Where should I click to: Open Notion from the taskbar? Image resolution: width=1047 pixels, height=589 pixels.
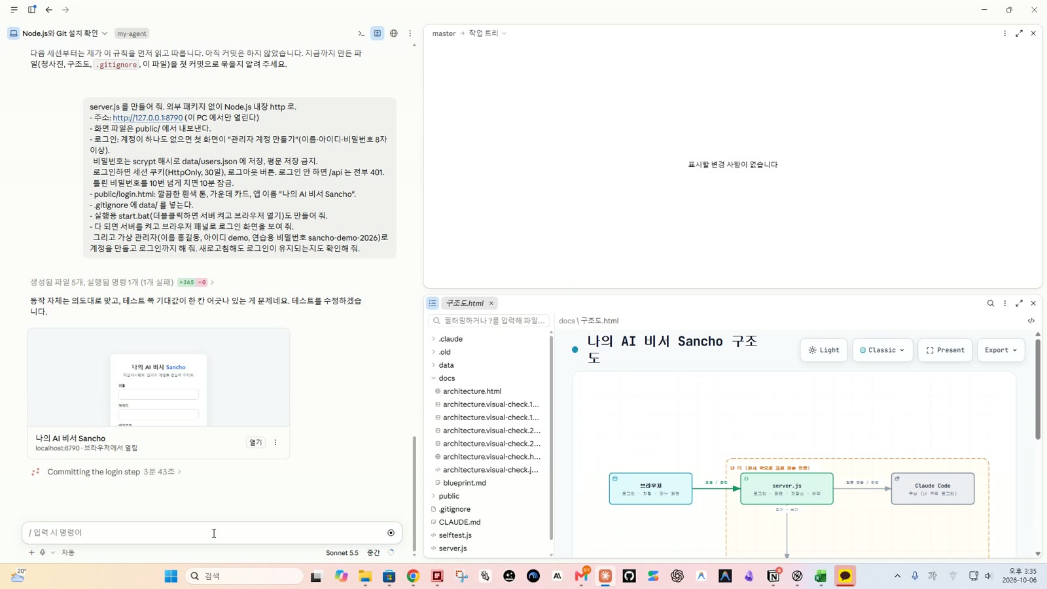click(x=773, y=576)
